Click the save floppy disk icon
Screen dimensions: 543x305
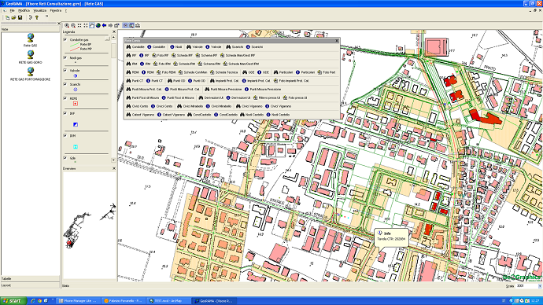point(20,17)
